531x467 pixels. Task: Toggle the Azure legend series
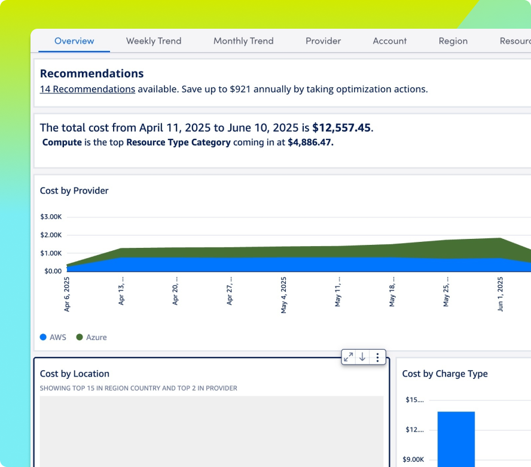click(91, 337)
